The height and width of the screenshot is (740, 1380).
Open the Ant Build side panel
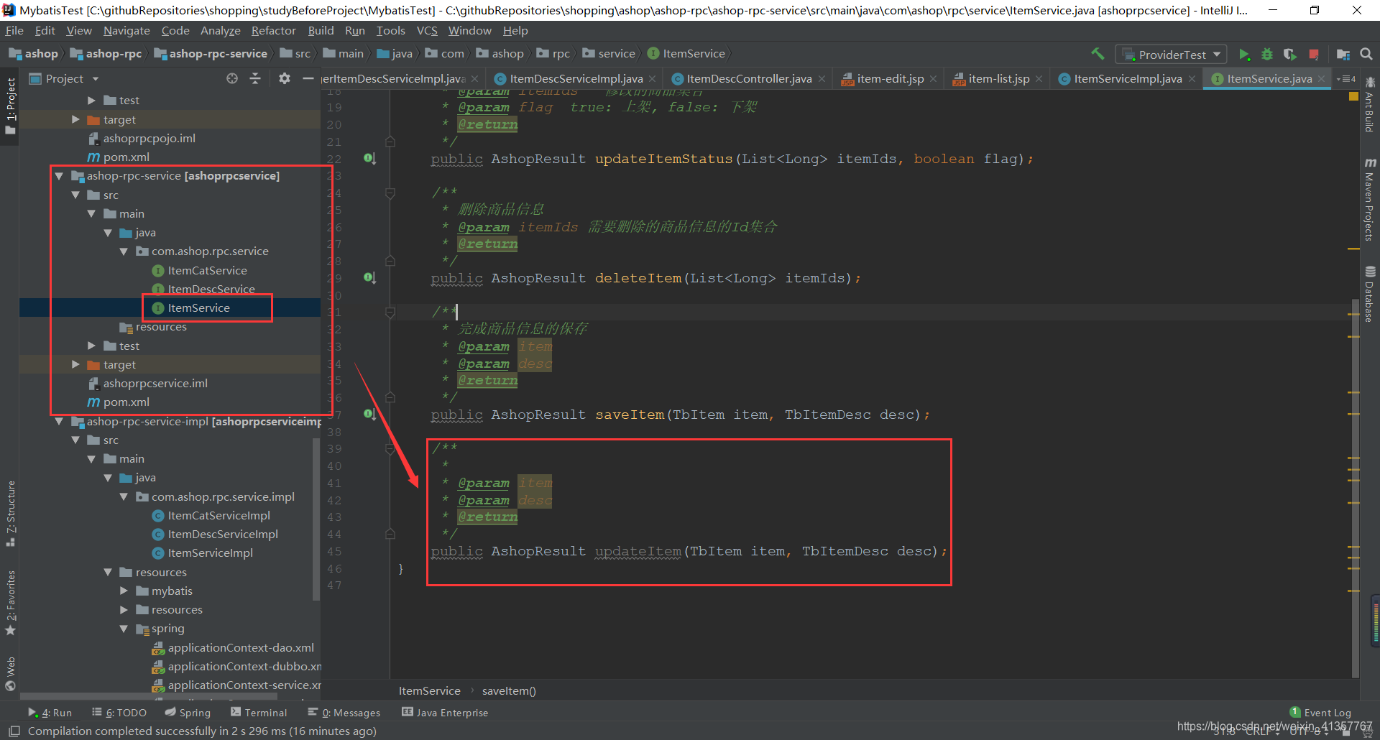pyautogui.click(x=1370, y=104)
